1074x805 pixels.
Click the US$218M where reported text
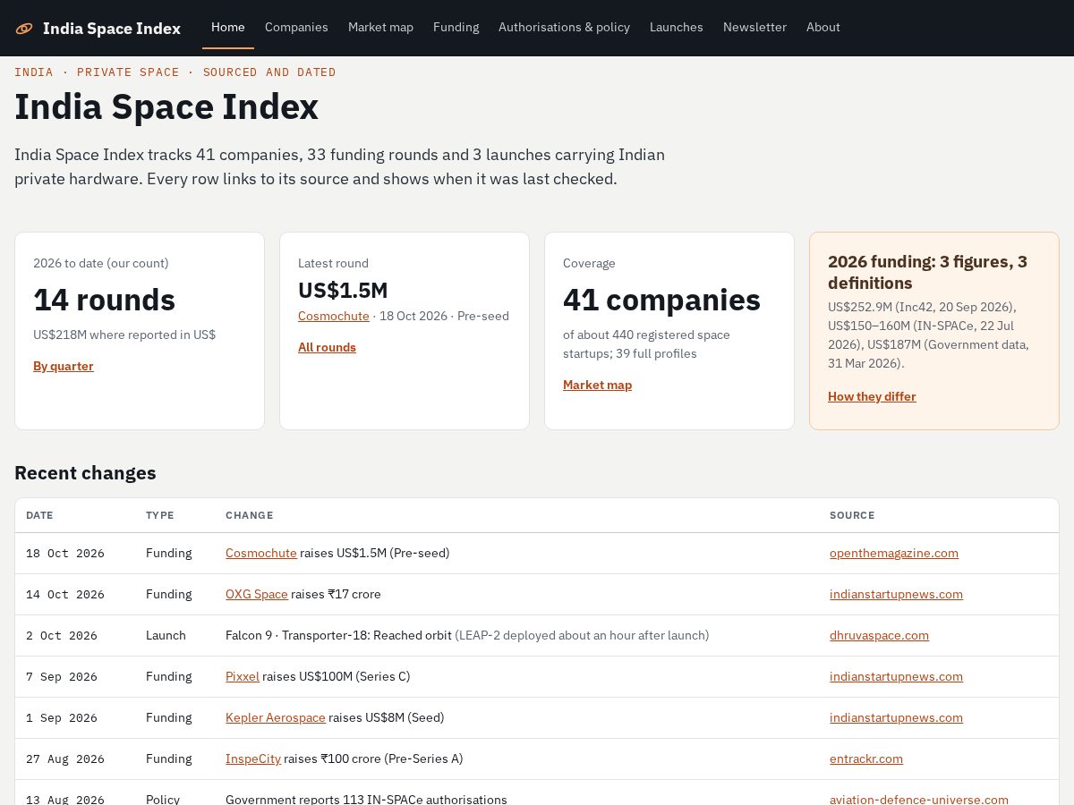pos(124,335)
